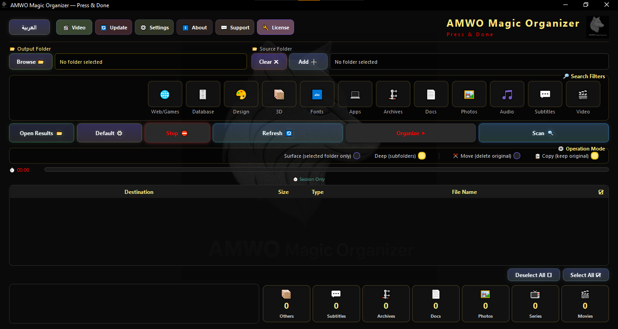Image resolution: width=618 pixels, height=329 pixels.
Task: Open the Series count card
Action: pos(535,304)
